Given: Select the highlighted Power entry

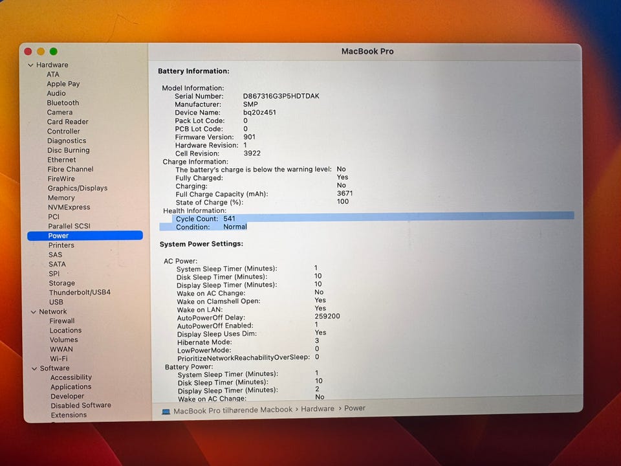Looking at the screenshot, I should (x=85, y=236).
